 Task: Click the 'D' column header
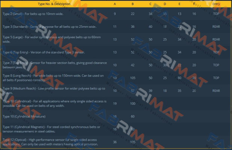tap(165, 4)
